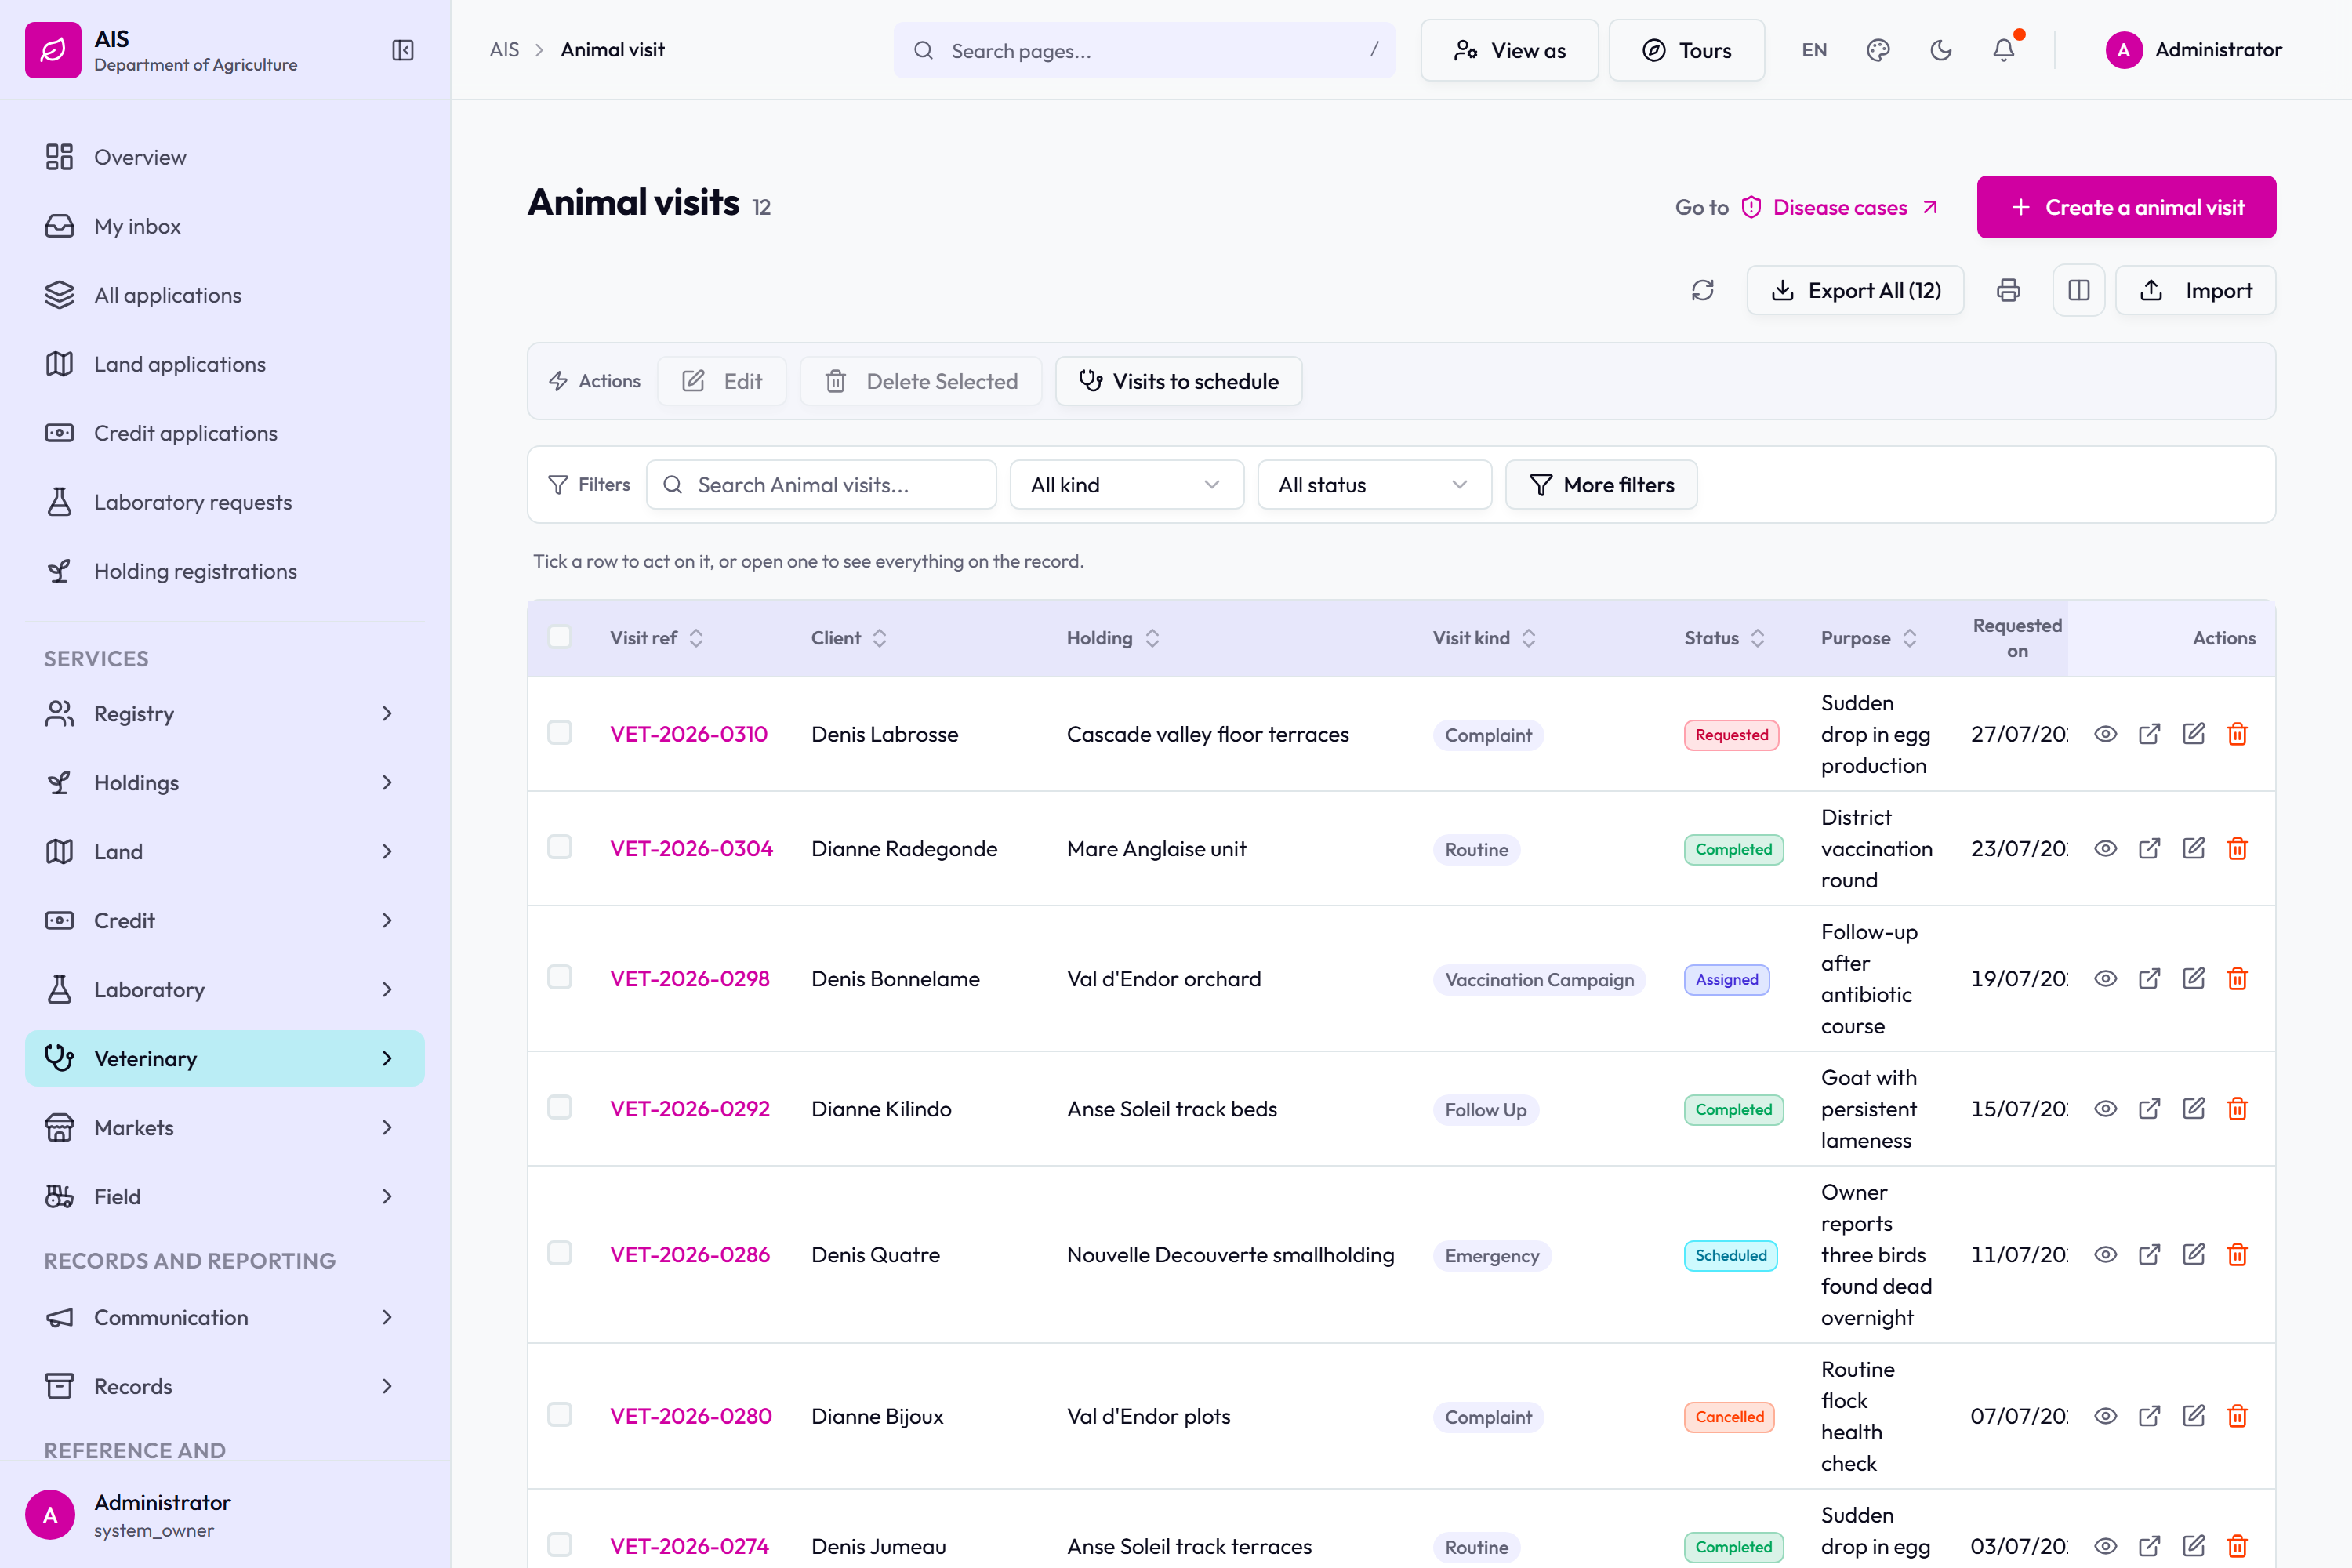Delete trash icon for VET-2026-0310
The image size is (2352, 1568).
[2237, 734]
